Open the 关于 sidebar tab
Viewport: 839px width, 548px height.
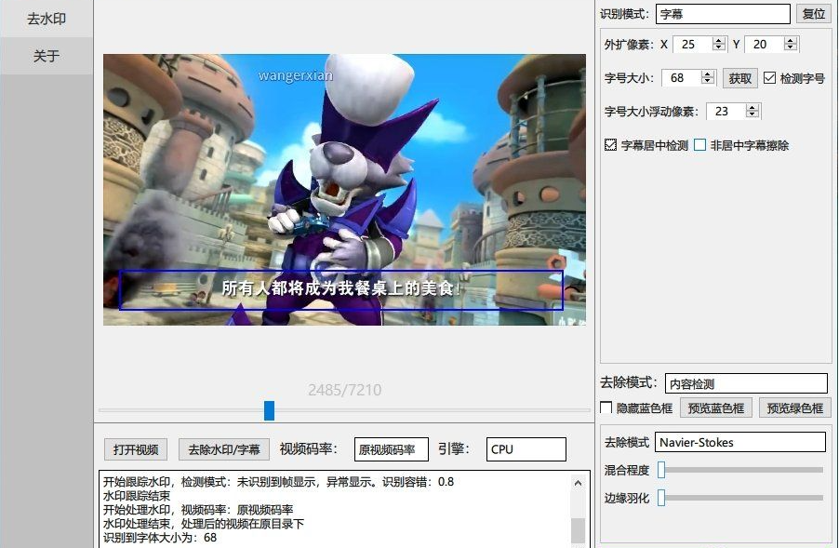(x=47, y=56)
